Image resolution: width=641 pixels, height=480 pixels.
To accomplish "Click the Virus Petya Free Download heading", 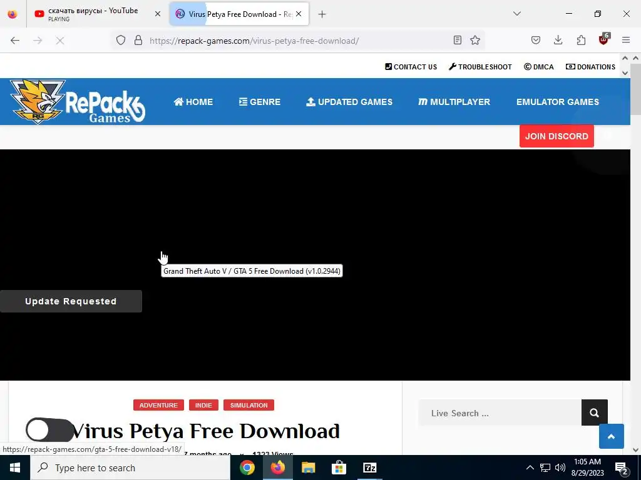I will [x=205, y=431].
